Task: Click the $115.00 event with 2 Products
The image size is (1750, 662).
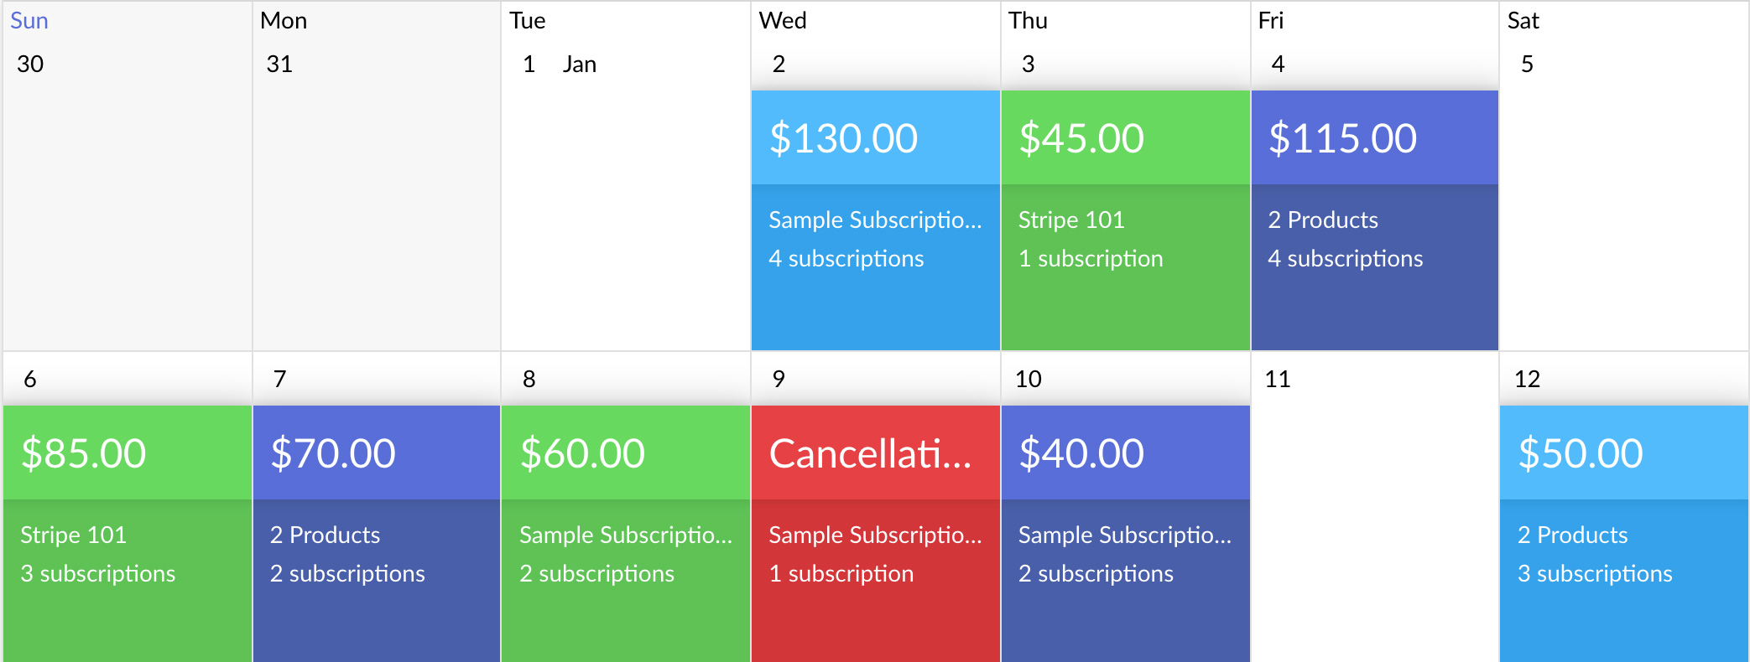Action: click(1374, 137)
